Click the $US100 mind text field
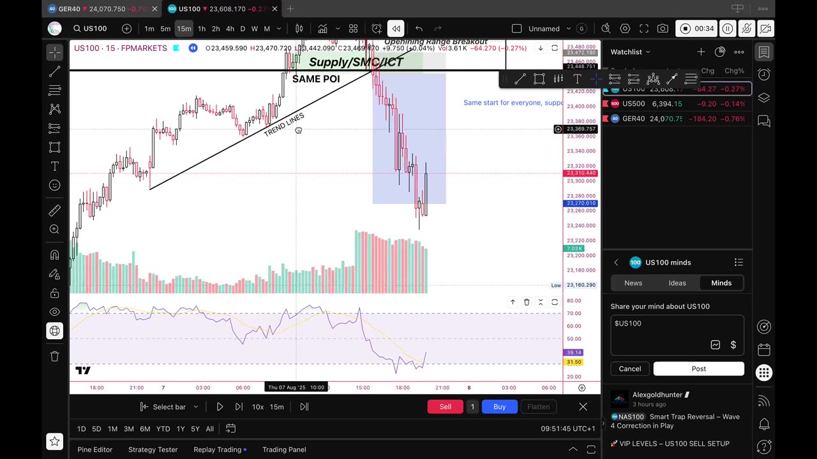 pos(677,335)
